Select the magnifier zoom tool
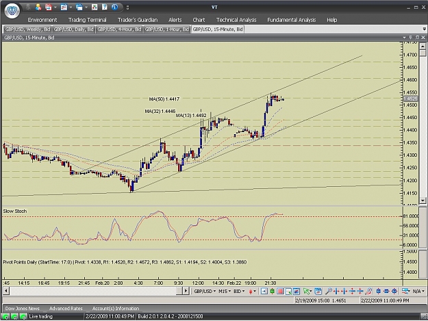Screen dimensions: 428x321 pyautogui.click(x=329, y=292)
